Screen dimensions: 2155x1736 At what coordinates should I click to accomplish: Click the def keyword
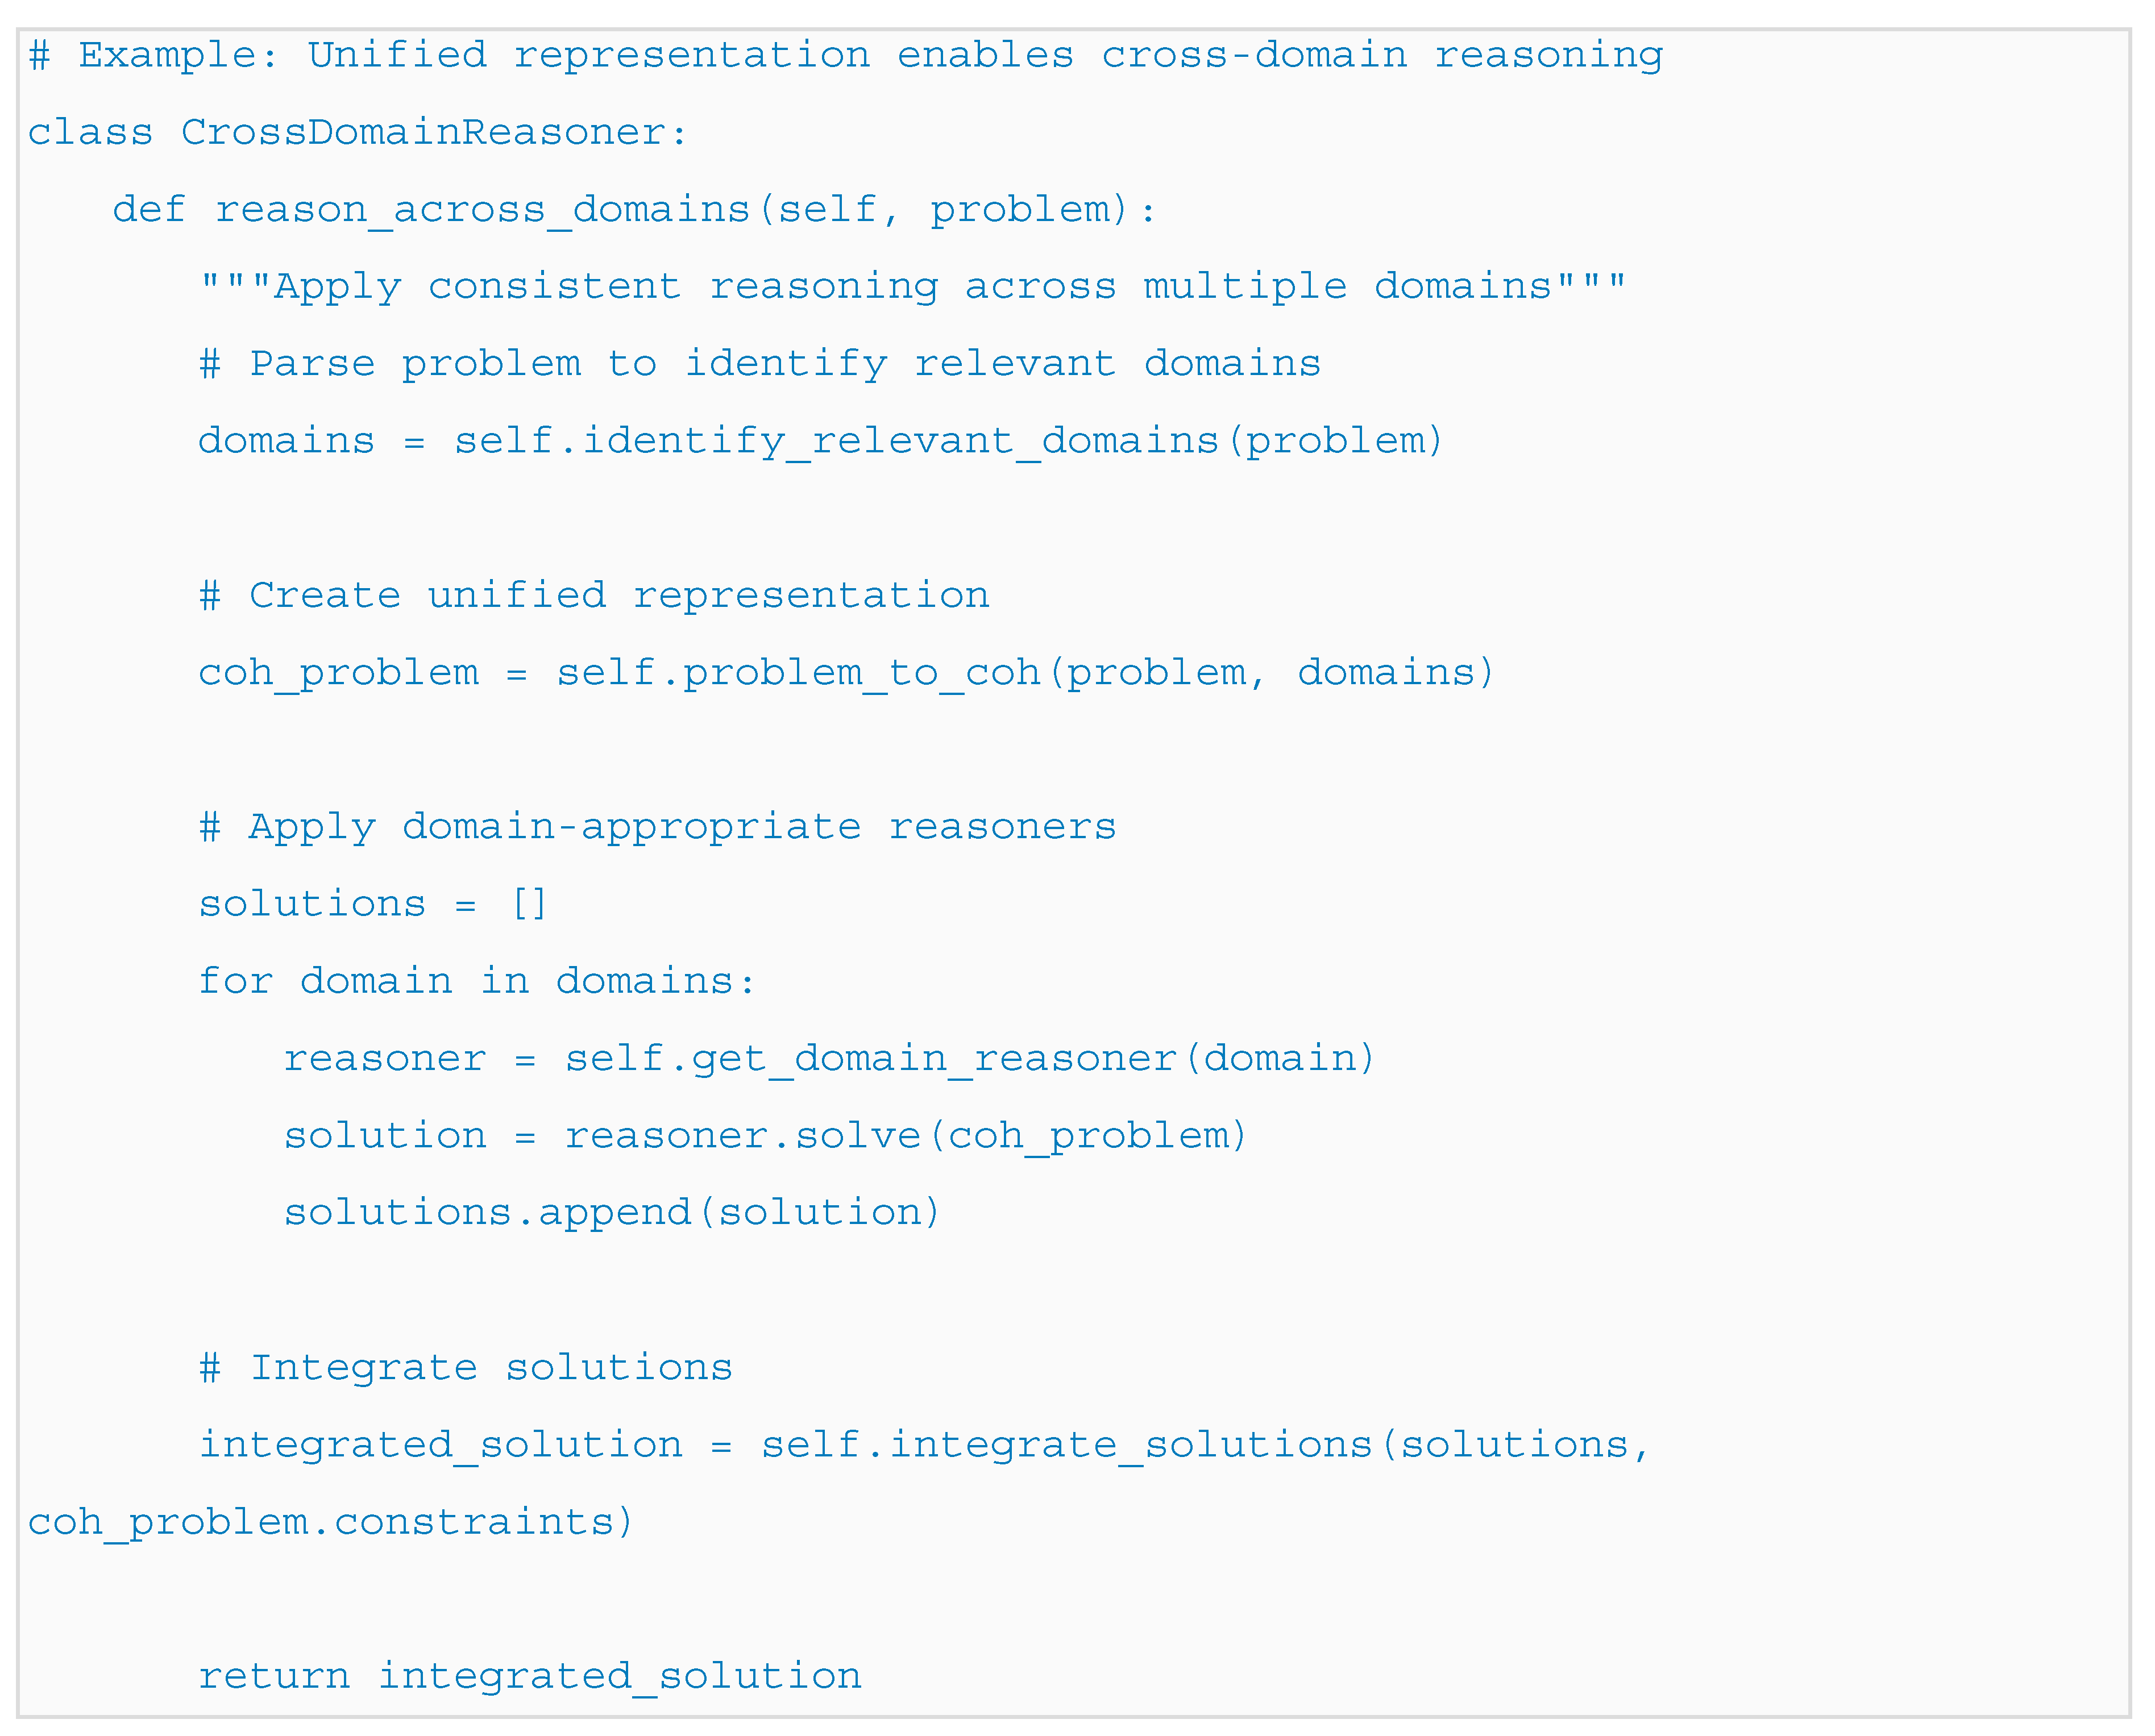(148, 210)
